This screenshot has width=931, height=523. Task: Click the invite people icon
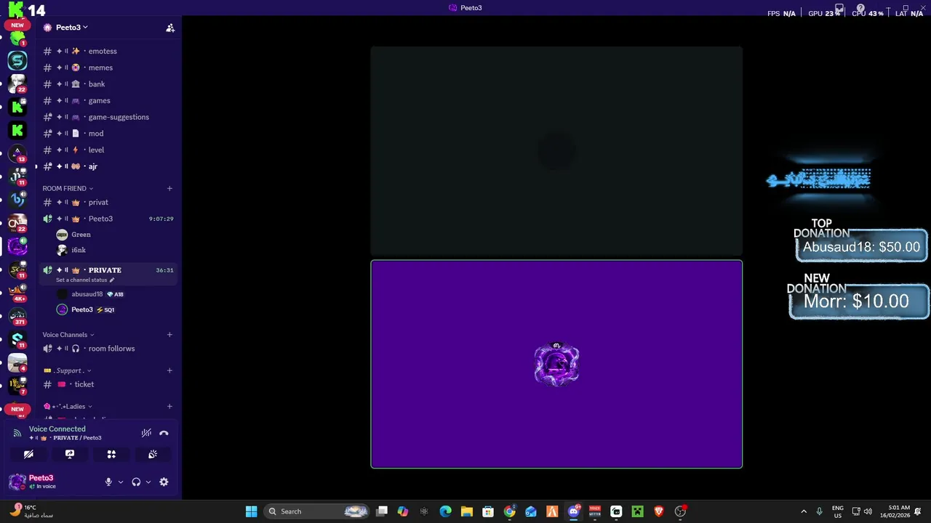170,28
